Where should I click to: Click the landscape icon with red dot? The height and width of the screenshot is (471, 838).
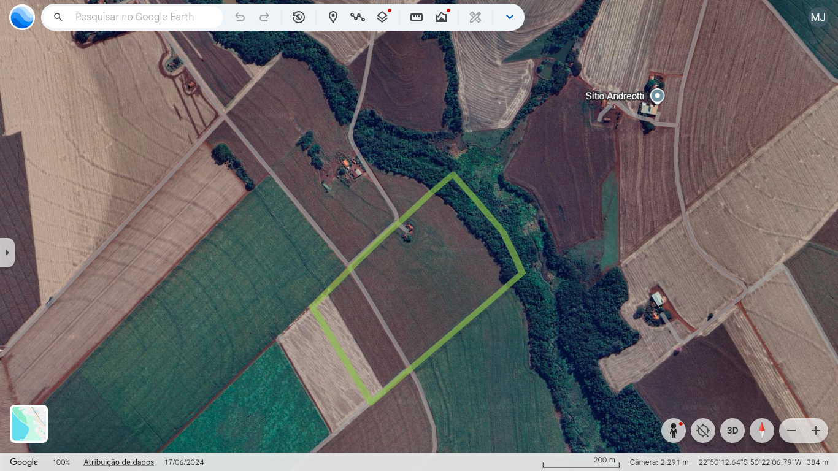point(441,17)
